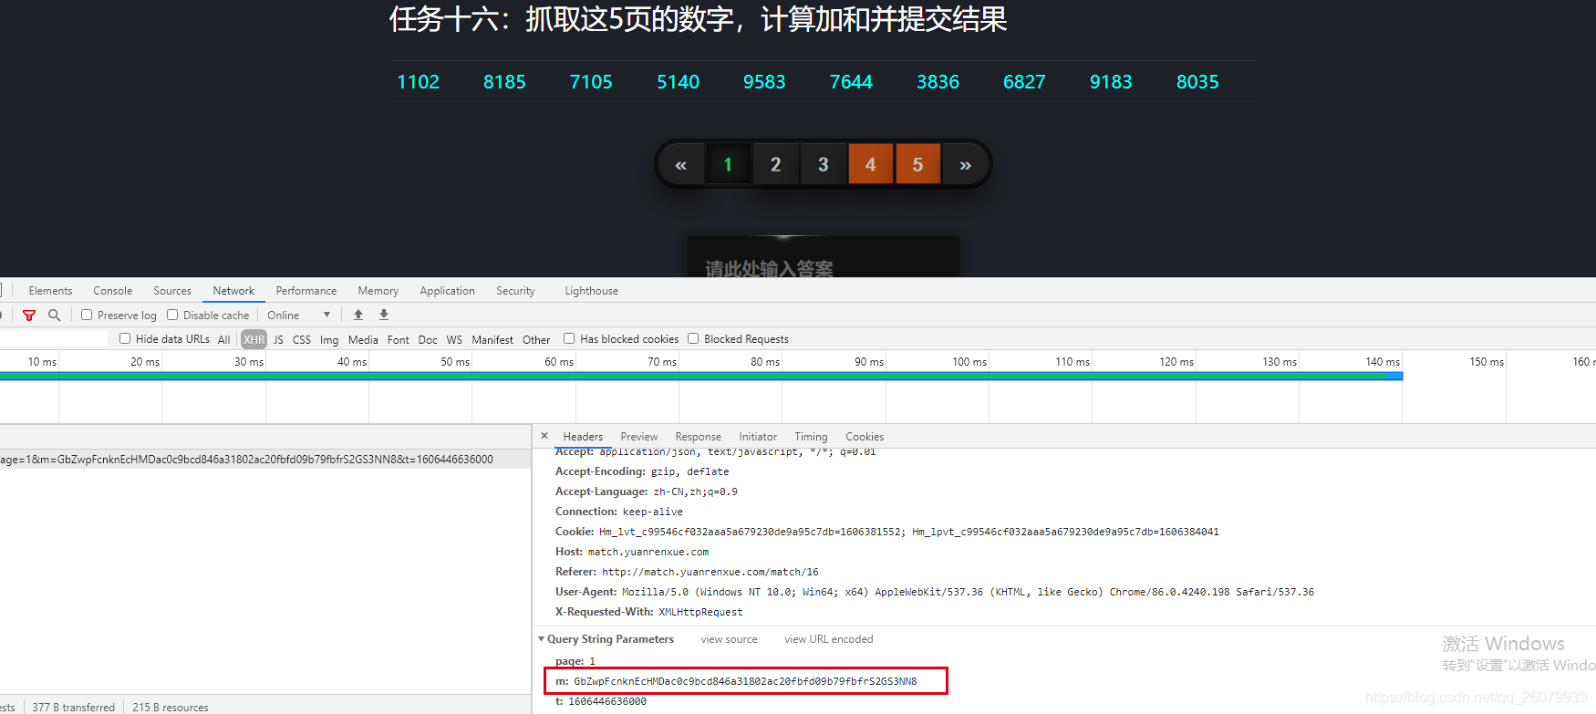Go to next pages with » button
This screenshot has height=714, width=1596.
pyautogui.click(x=965, y=164)
